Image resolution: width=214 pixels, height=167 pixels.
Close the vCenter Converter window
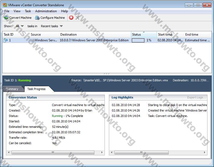click(207, 5)
